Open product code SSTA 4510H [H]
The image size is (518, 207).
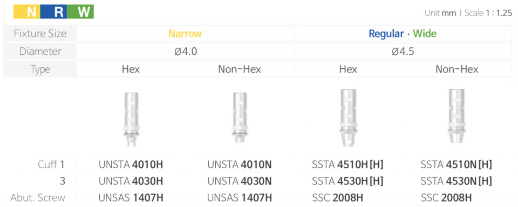[347, 164]
